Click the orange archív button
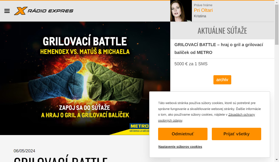279x162 pixels. pyautogui.click(x=222, y=80)
